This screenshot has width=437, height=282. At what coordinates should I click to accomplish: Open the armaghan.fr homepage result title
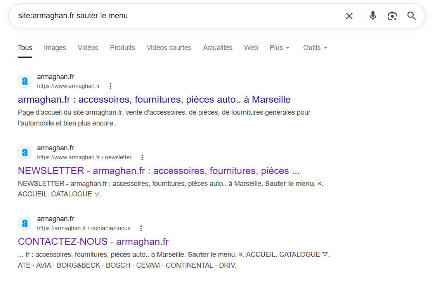tap(154, 99)
